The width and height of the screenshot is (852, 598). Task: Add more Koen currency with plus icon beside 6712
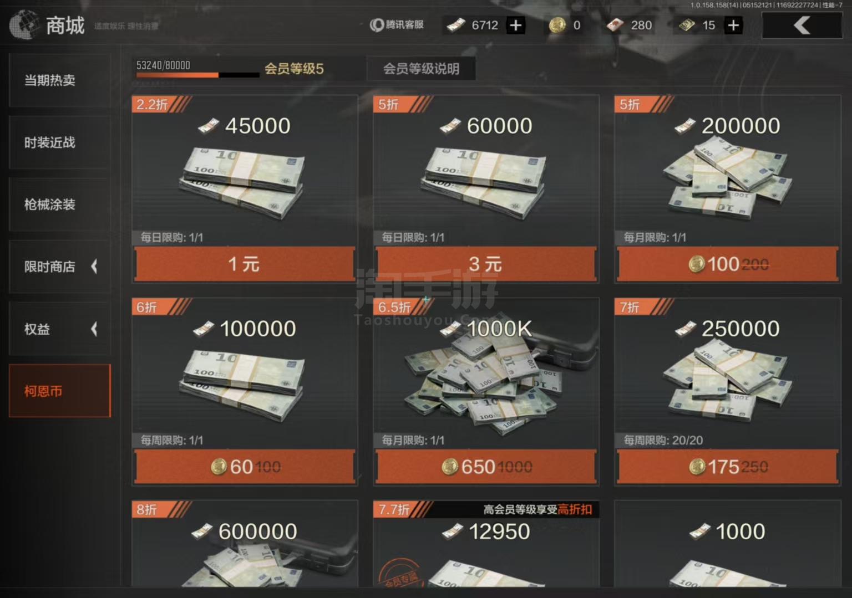(x=515, y=25)
